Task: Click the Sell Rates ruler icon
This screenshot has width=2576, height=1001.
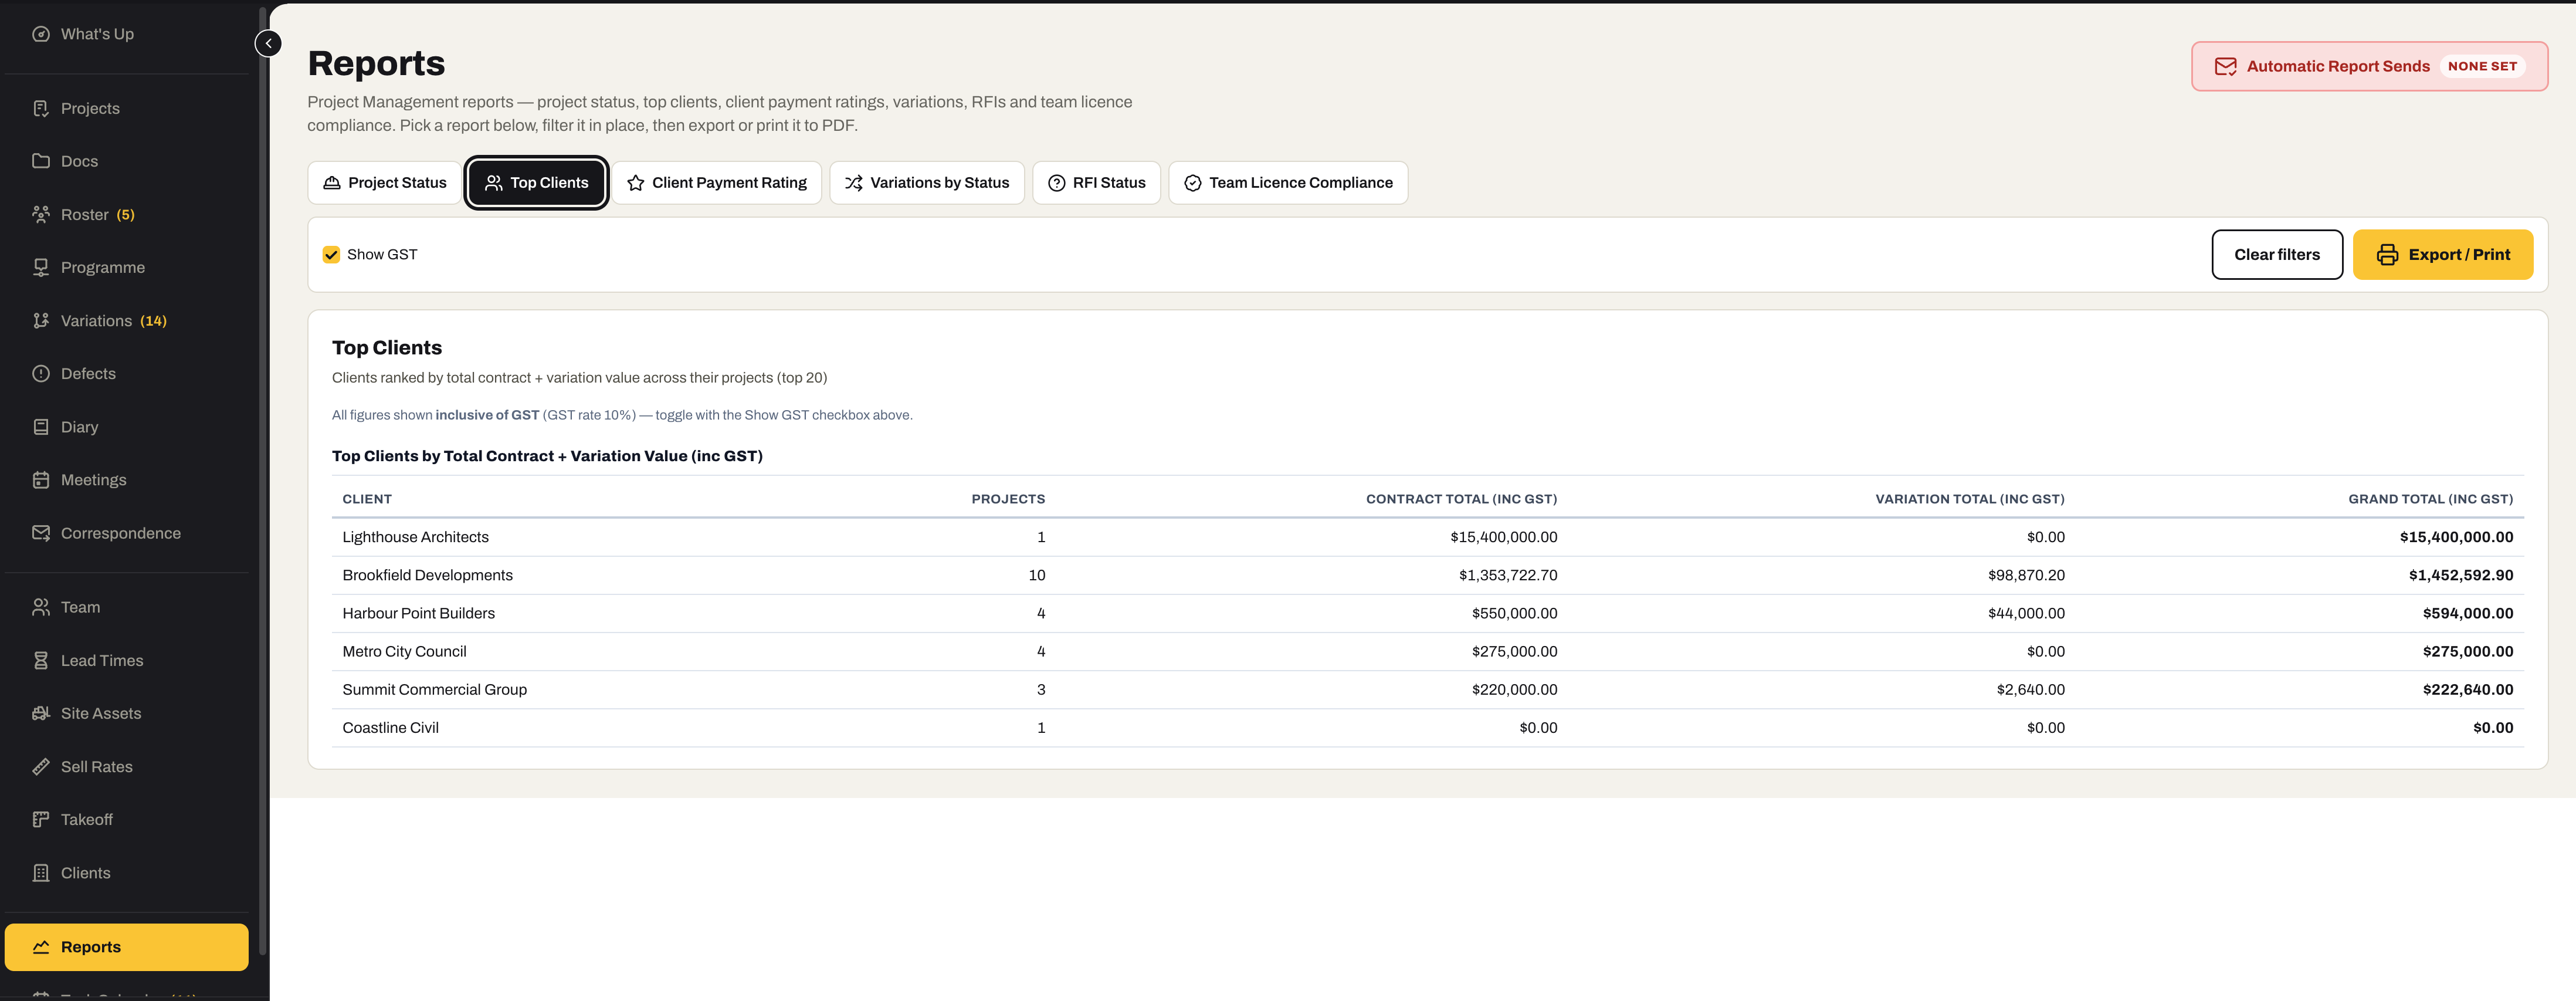Action: coord(41,767)
